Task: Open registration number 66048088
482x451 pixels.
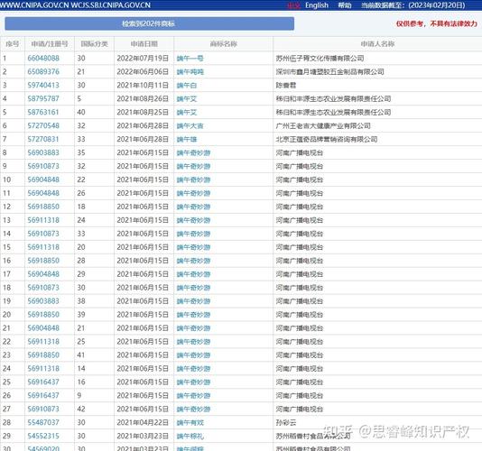Action: tap(43, 58)
